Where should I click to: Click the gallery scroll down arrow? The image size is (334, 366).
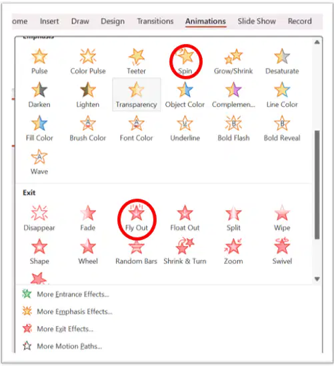pos(317,279)
